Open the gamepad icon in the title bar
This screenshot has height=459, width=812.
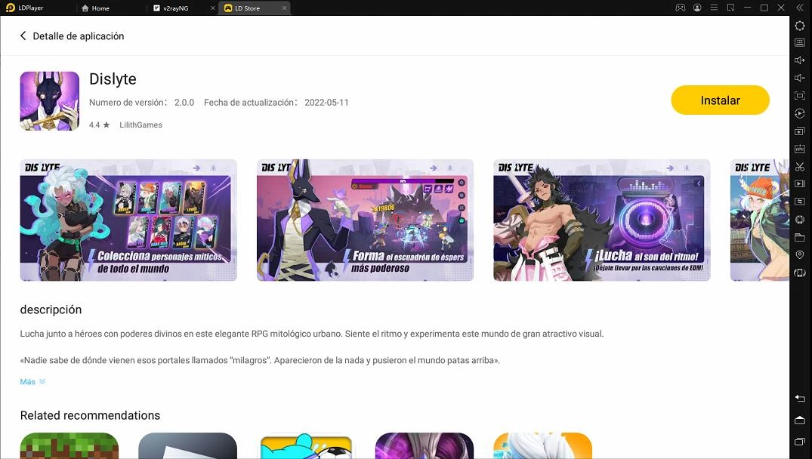click(680, 8)
